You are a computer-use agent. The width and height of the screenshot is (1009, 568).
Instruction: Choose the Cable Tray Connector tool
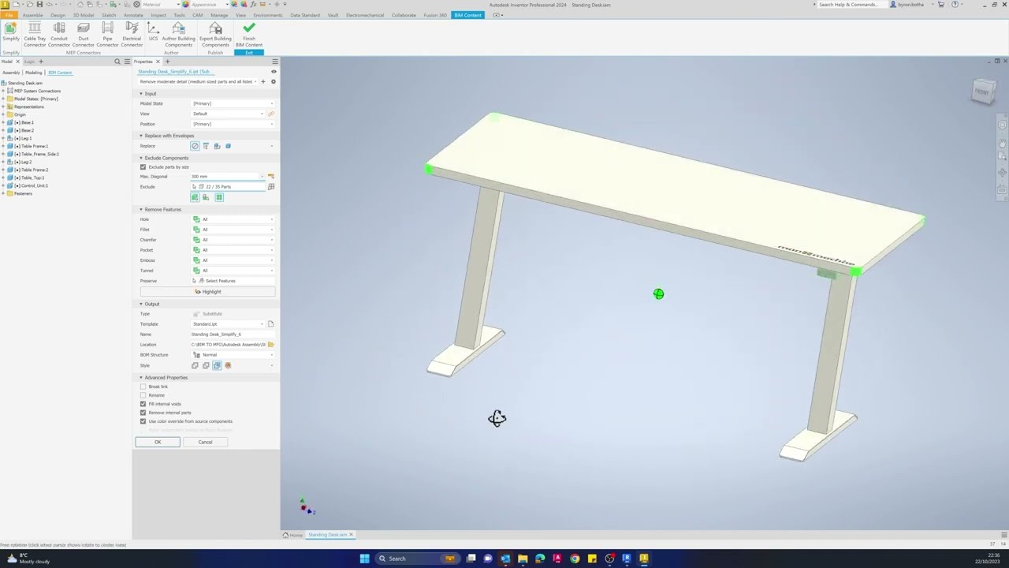35,35
